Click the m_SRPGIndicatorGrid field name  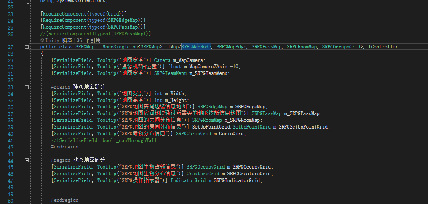point(235,180)
